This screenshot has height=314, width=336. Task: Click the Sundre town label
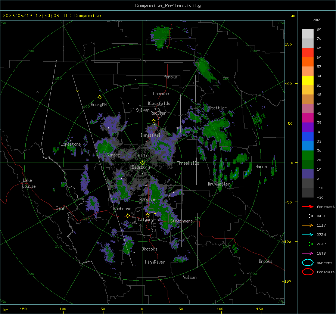[113, 155]
